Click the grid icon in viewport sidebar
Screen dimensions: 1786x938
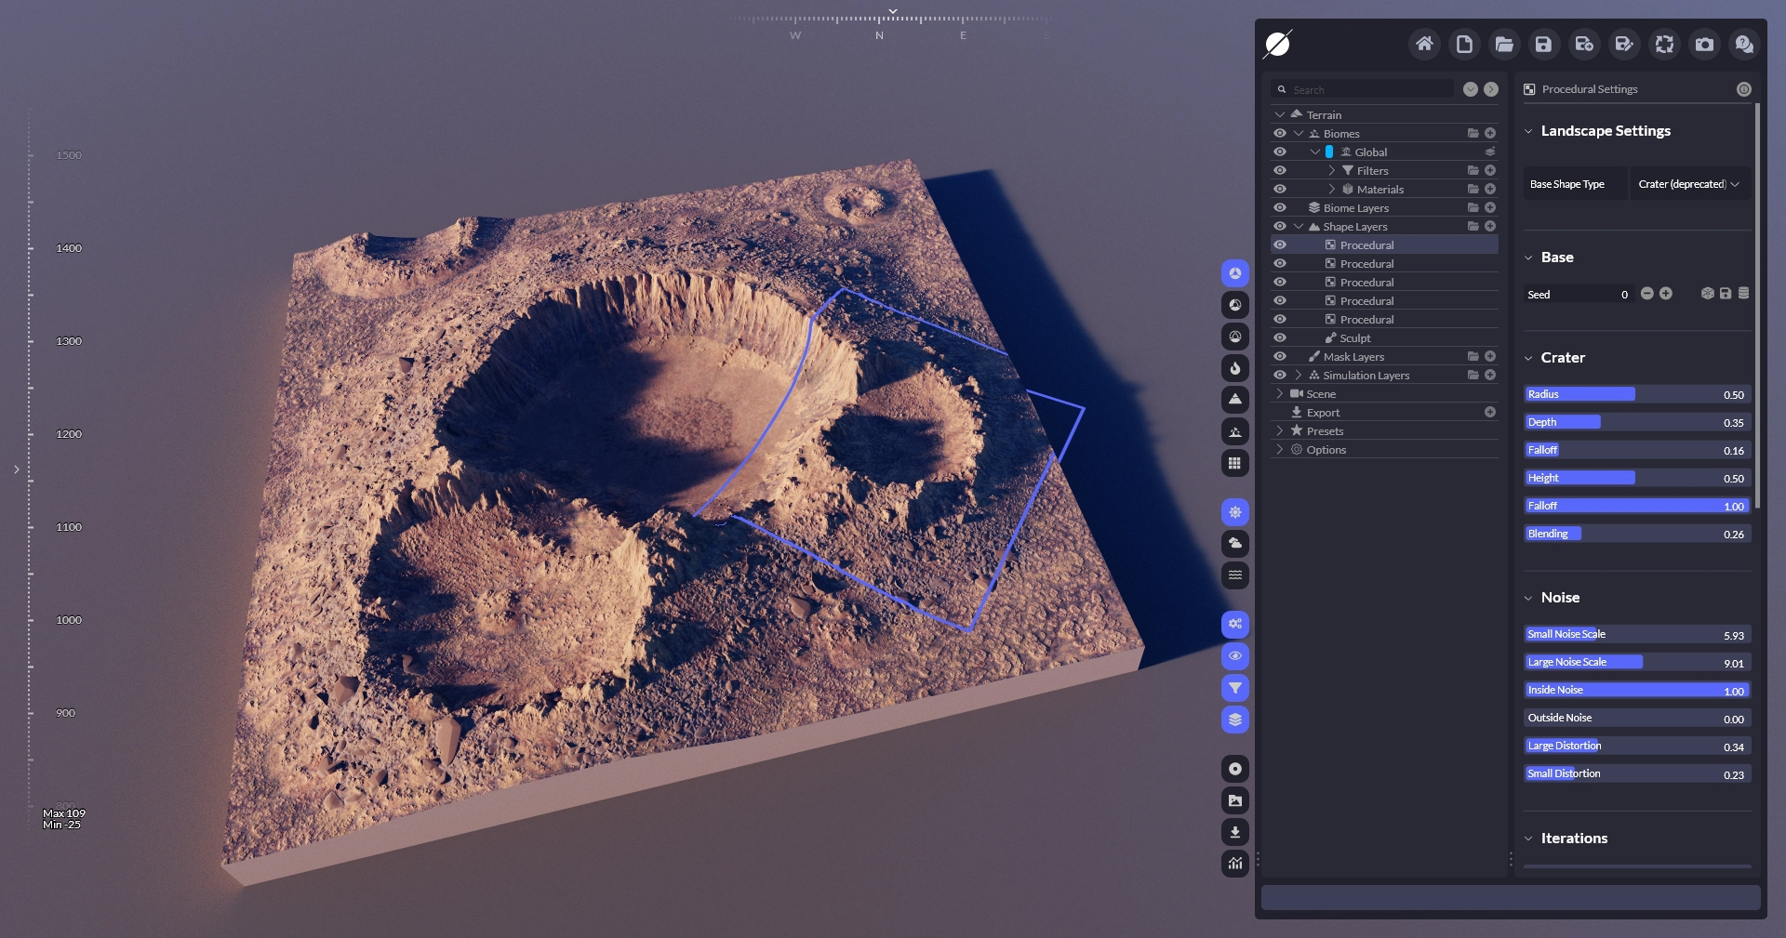pyautogui.click(x=1234, y=463)
